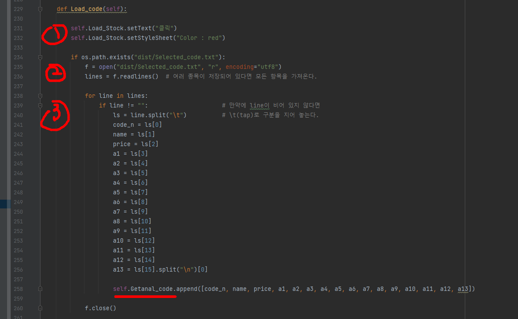The width and height of the screenshot is (518, 319).
Task: Click line number 233 in the gutter
Action: (x=18, y=48)
